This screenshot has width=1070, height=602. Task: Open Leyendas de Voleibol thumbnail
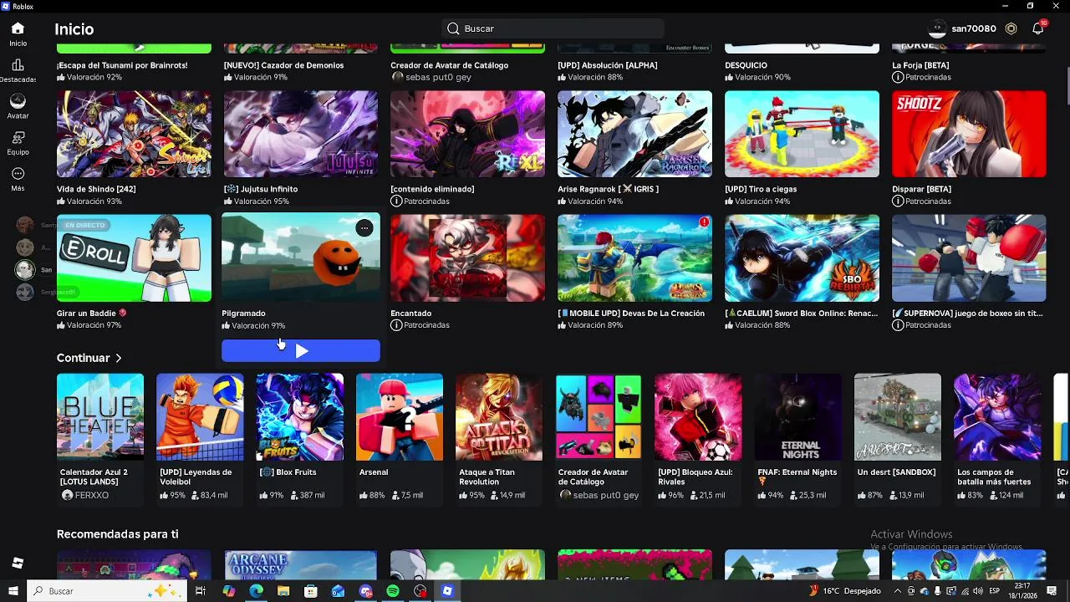click(200, 417)
